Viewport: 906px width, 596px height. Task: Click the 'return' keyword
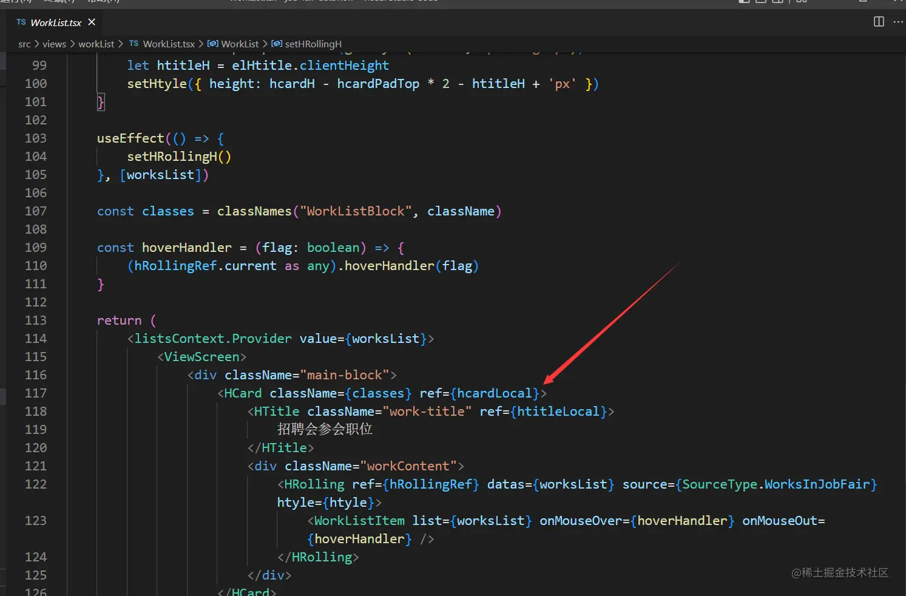click(119, 320)
